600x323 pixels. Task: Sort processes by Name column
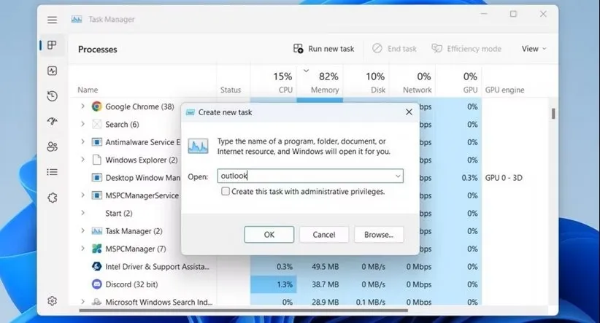point(88,90)
